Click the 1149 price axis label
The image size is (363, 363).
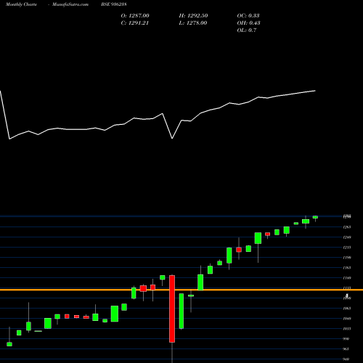(347, 278)
